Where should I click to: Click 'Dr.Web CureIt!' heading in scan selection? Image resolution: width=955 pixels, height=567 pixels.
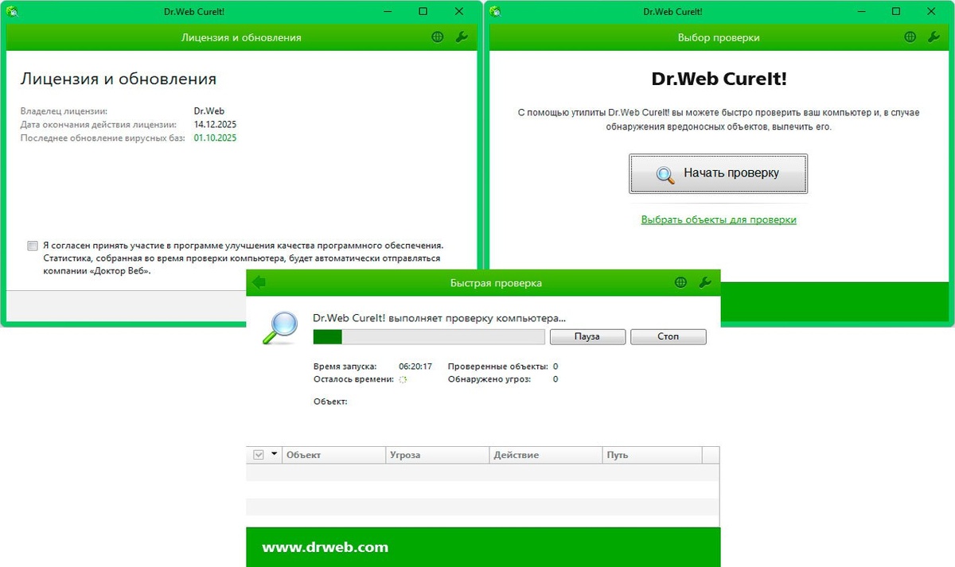(719, 80)
